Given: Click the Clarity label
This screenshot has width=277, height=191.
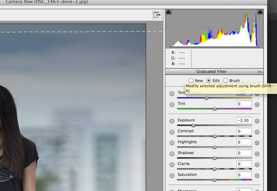Looking at the screenshot, I should [x=184, y=164].
